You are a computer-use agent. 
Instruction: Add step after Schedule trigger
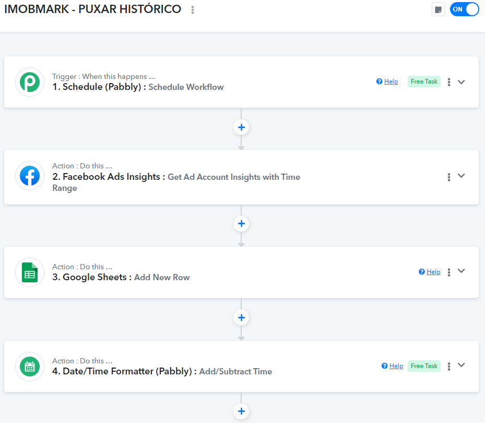[241, 128]
